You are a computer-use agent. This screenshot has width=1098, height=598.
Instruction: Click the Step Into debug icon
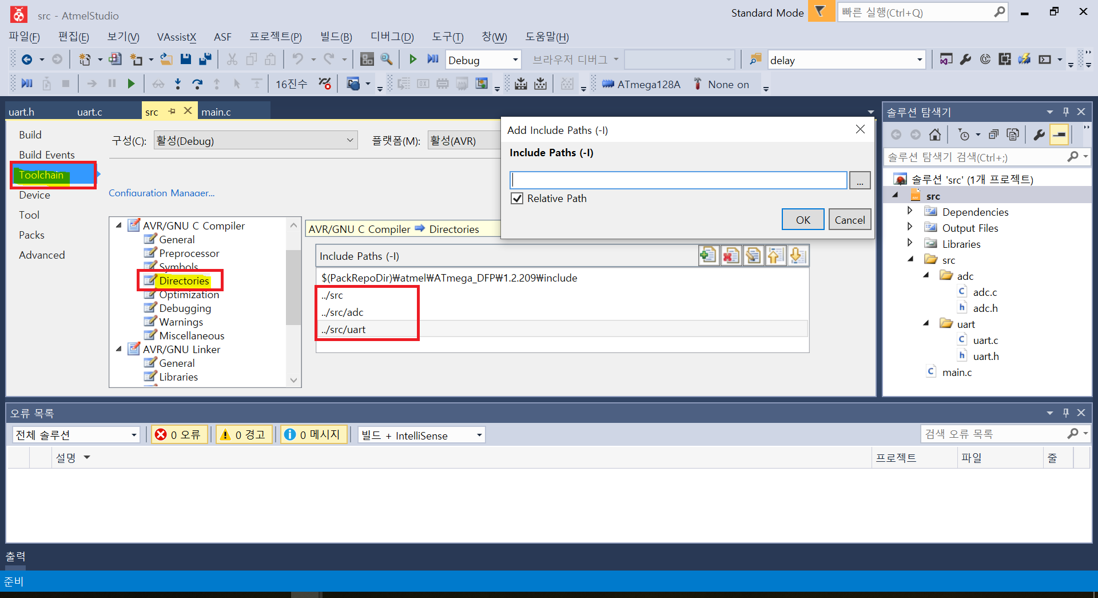click(178, 84)
